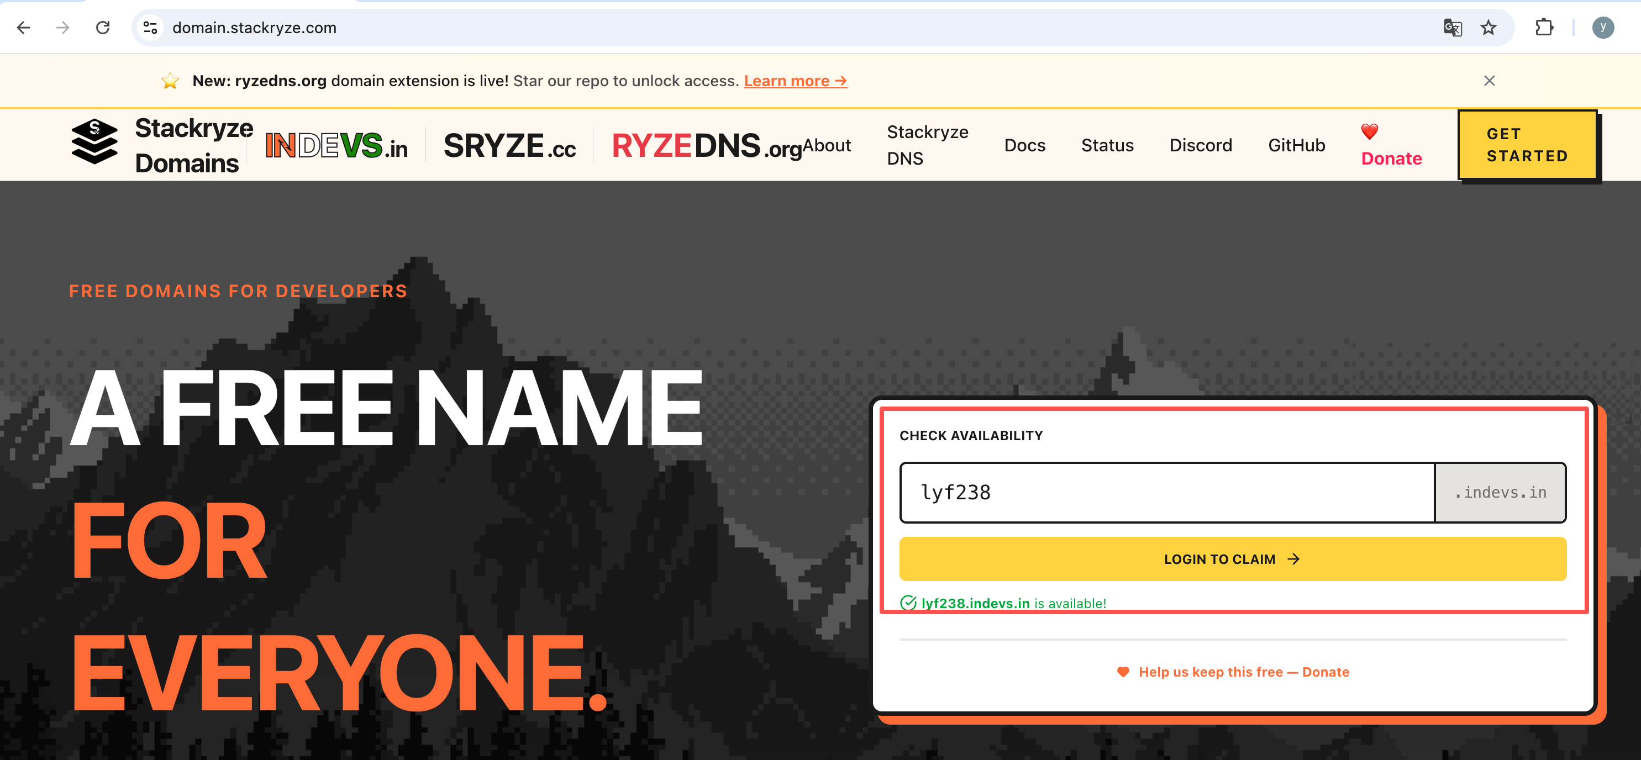Open the translate page icon
The image size is (1641, 760).
point(1453,28)
